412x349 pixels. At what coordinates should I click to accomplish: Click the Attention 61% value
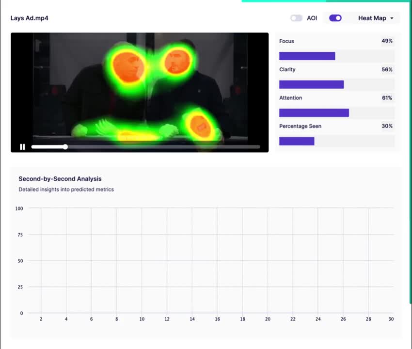click(387, 98)
